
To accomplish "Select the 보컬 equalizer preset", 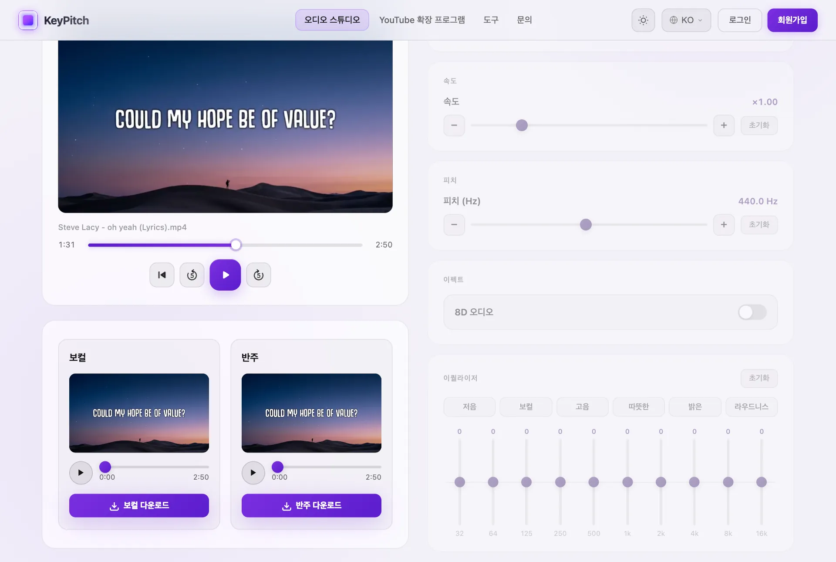I will click(x=526, y=407).
